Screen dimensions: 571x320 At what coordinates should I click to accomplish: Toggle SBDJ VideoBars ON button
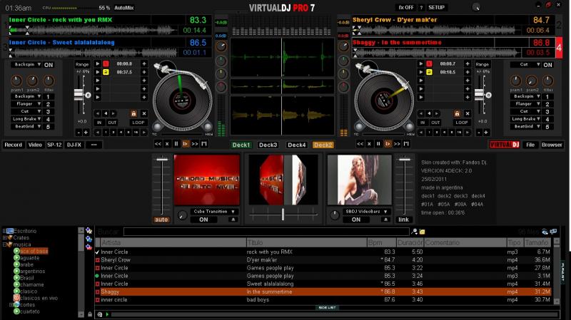point(355,220)
